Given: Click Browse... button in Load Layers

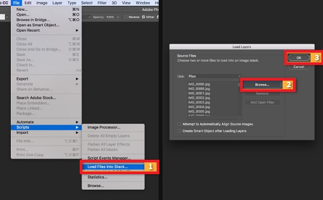Looking at the screenshot, I should [x=262, y=84].
